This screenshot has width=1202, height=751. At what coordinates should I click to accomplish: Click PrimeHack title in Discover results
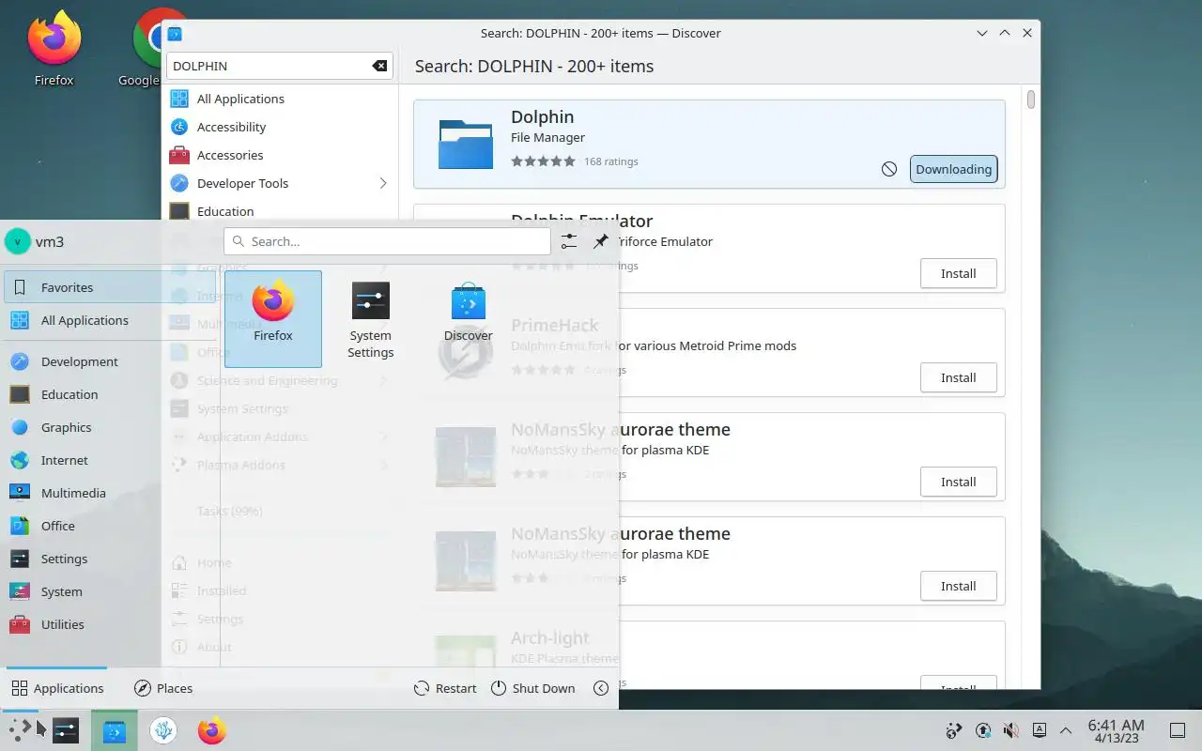[x=555, y=325]
